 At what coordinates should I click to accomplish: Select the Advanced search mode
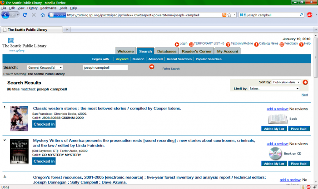[x=155, y=59]
